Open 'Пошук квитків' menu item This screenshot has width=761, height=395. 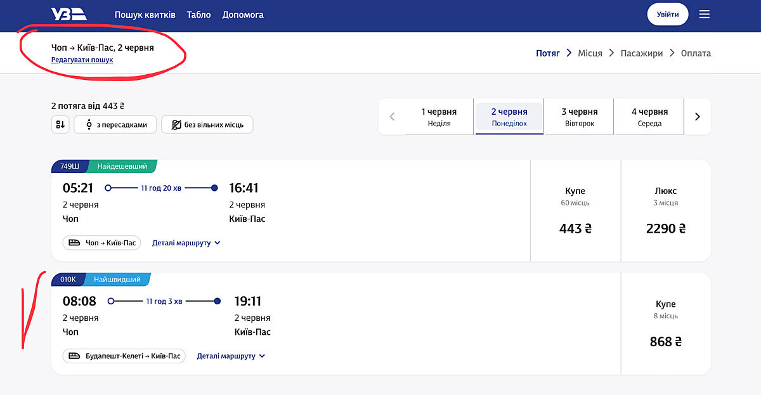145,15
